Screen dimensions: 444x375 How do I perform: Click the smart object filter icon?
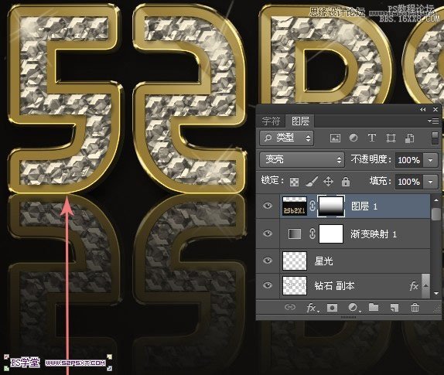tap(409, 138)
